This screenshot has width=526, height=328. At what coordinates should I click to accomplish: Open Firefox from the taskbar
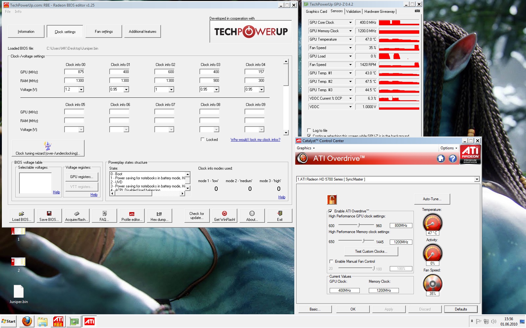27,321
